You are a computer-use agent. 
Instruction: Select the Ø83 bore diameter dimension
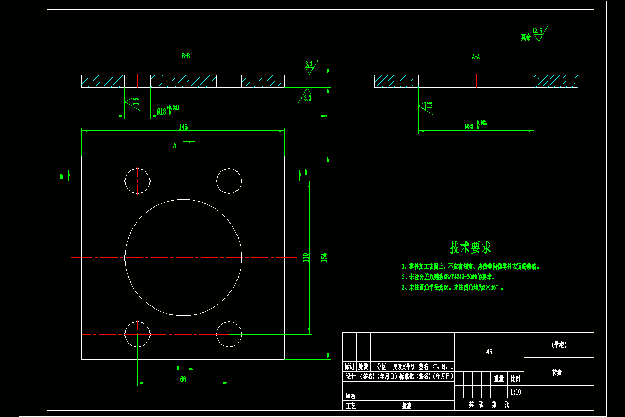point(476,125)
